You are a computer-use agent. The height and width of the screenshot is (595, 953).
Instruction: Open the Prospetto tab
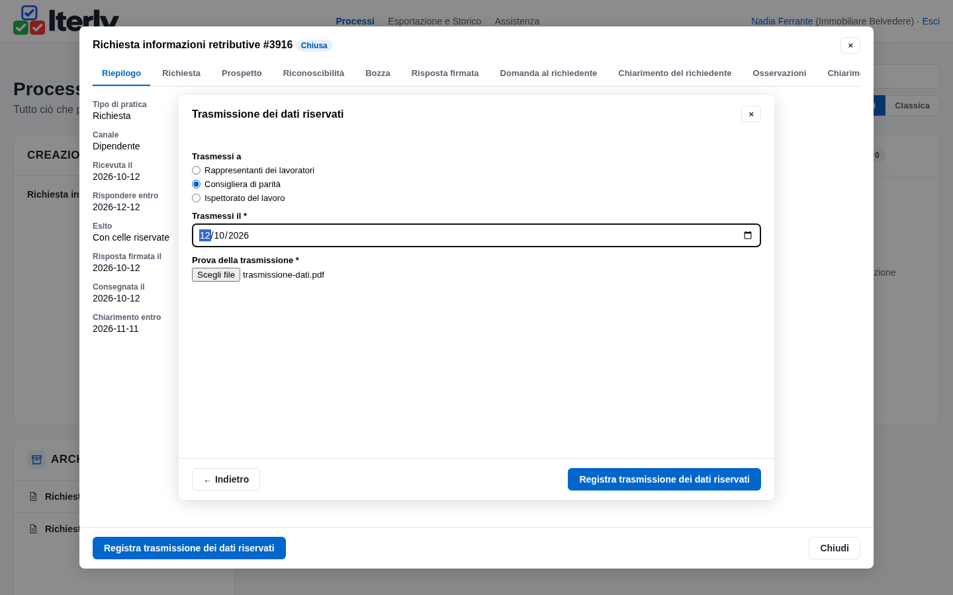click(242, 73)
